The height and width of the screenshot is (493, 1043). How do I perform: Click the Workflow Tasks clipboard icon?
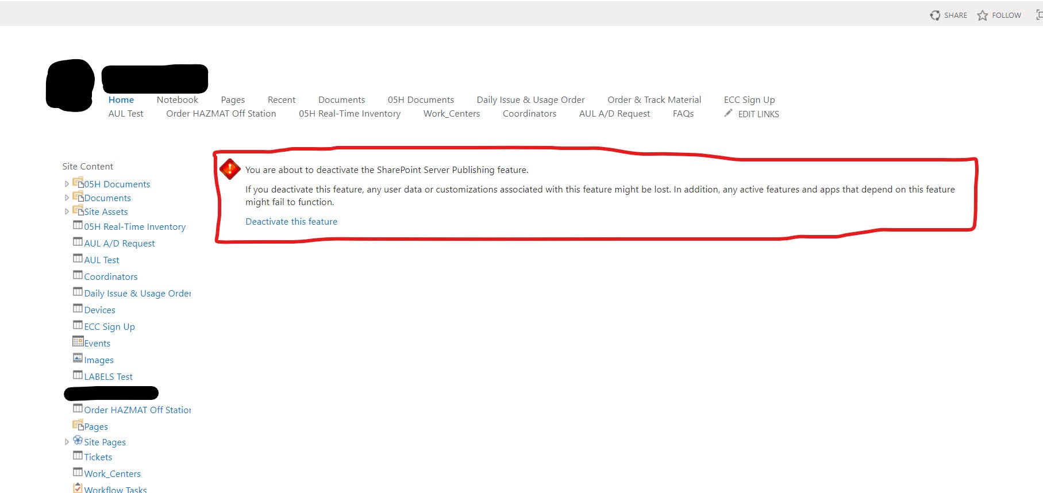[x=78, y=488]
